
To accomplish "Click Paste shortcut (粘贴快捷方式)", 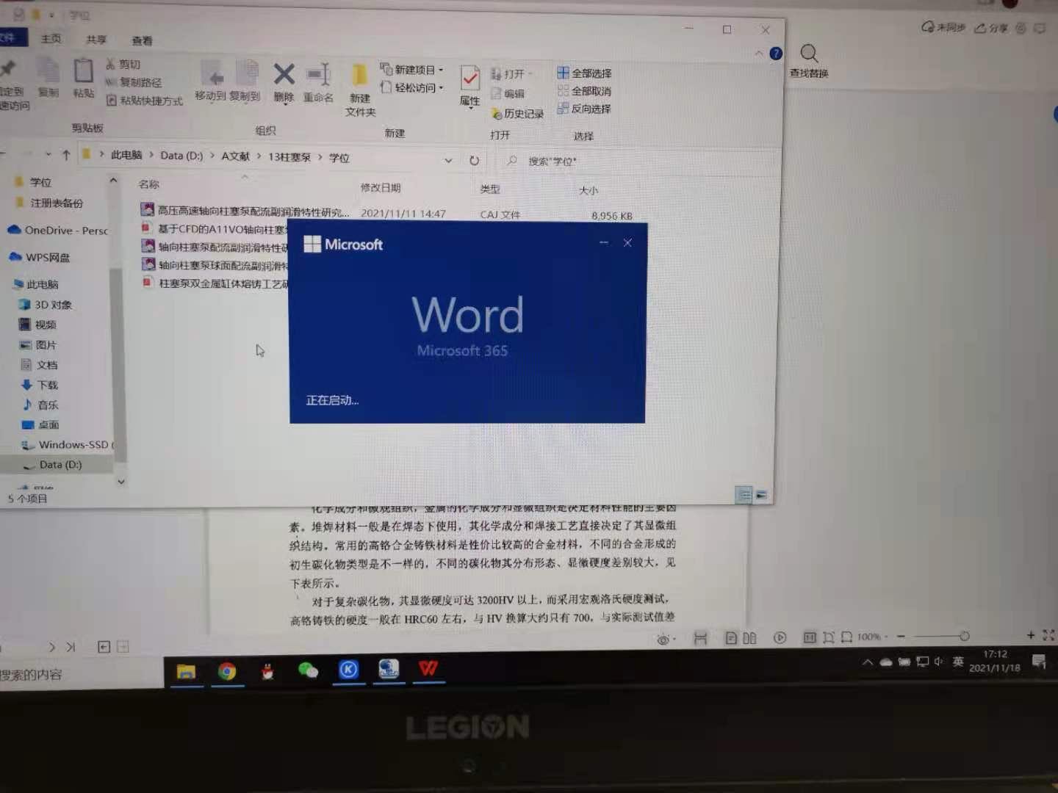I will click(144, 101).
